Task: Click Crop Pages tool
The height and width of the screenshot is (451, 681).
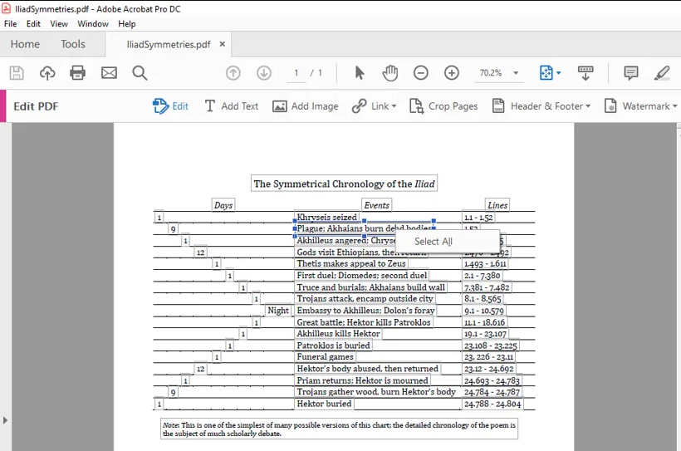Action: click(443, 106)
